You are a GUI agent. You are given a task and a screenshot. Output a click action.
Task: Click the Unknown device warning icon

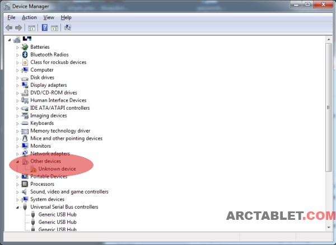33,169
